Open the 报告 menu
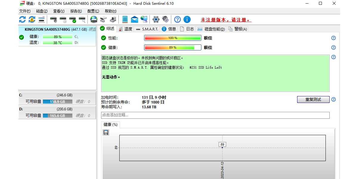Screen dimensions: 358x179 point(76,11)
